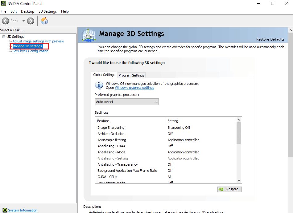Open the Edit menu
The image size is (293, 213).
pyautogui.click(x=14, y=11)
